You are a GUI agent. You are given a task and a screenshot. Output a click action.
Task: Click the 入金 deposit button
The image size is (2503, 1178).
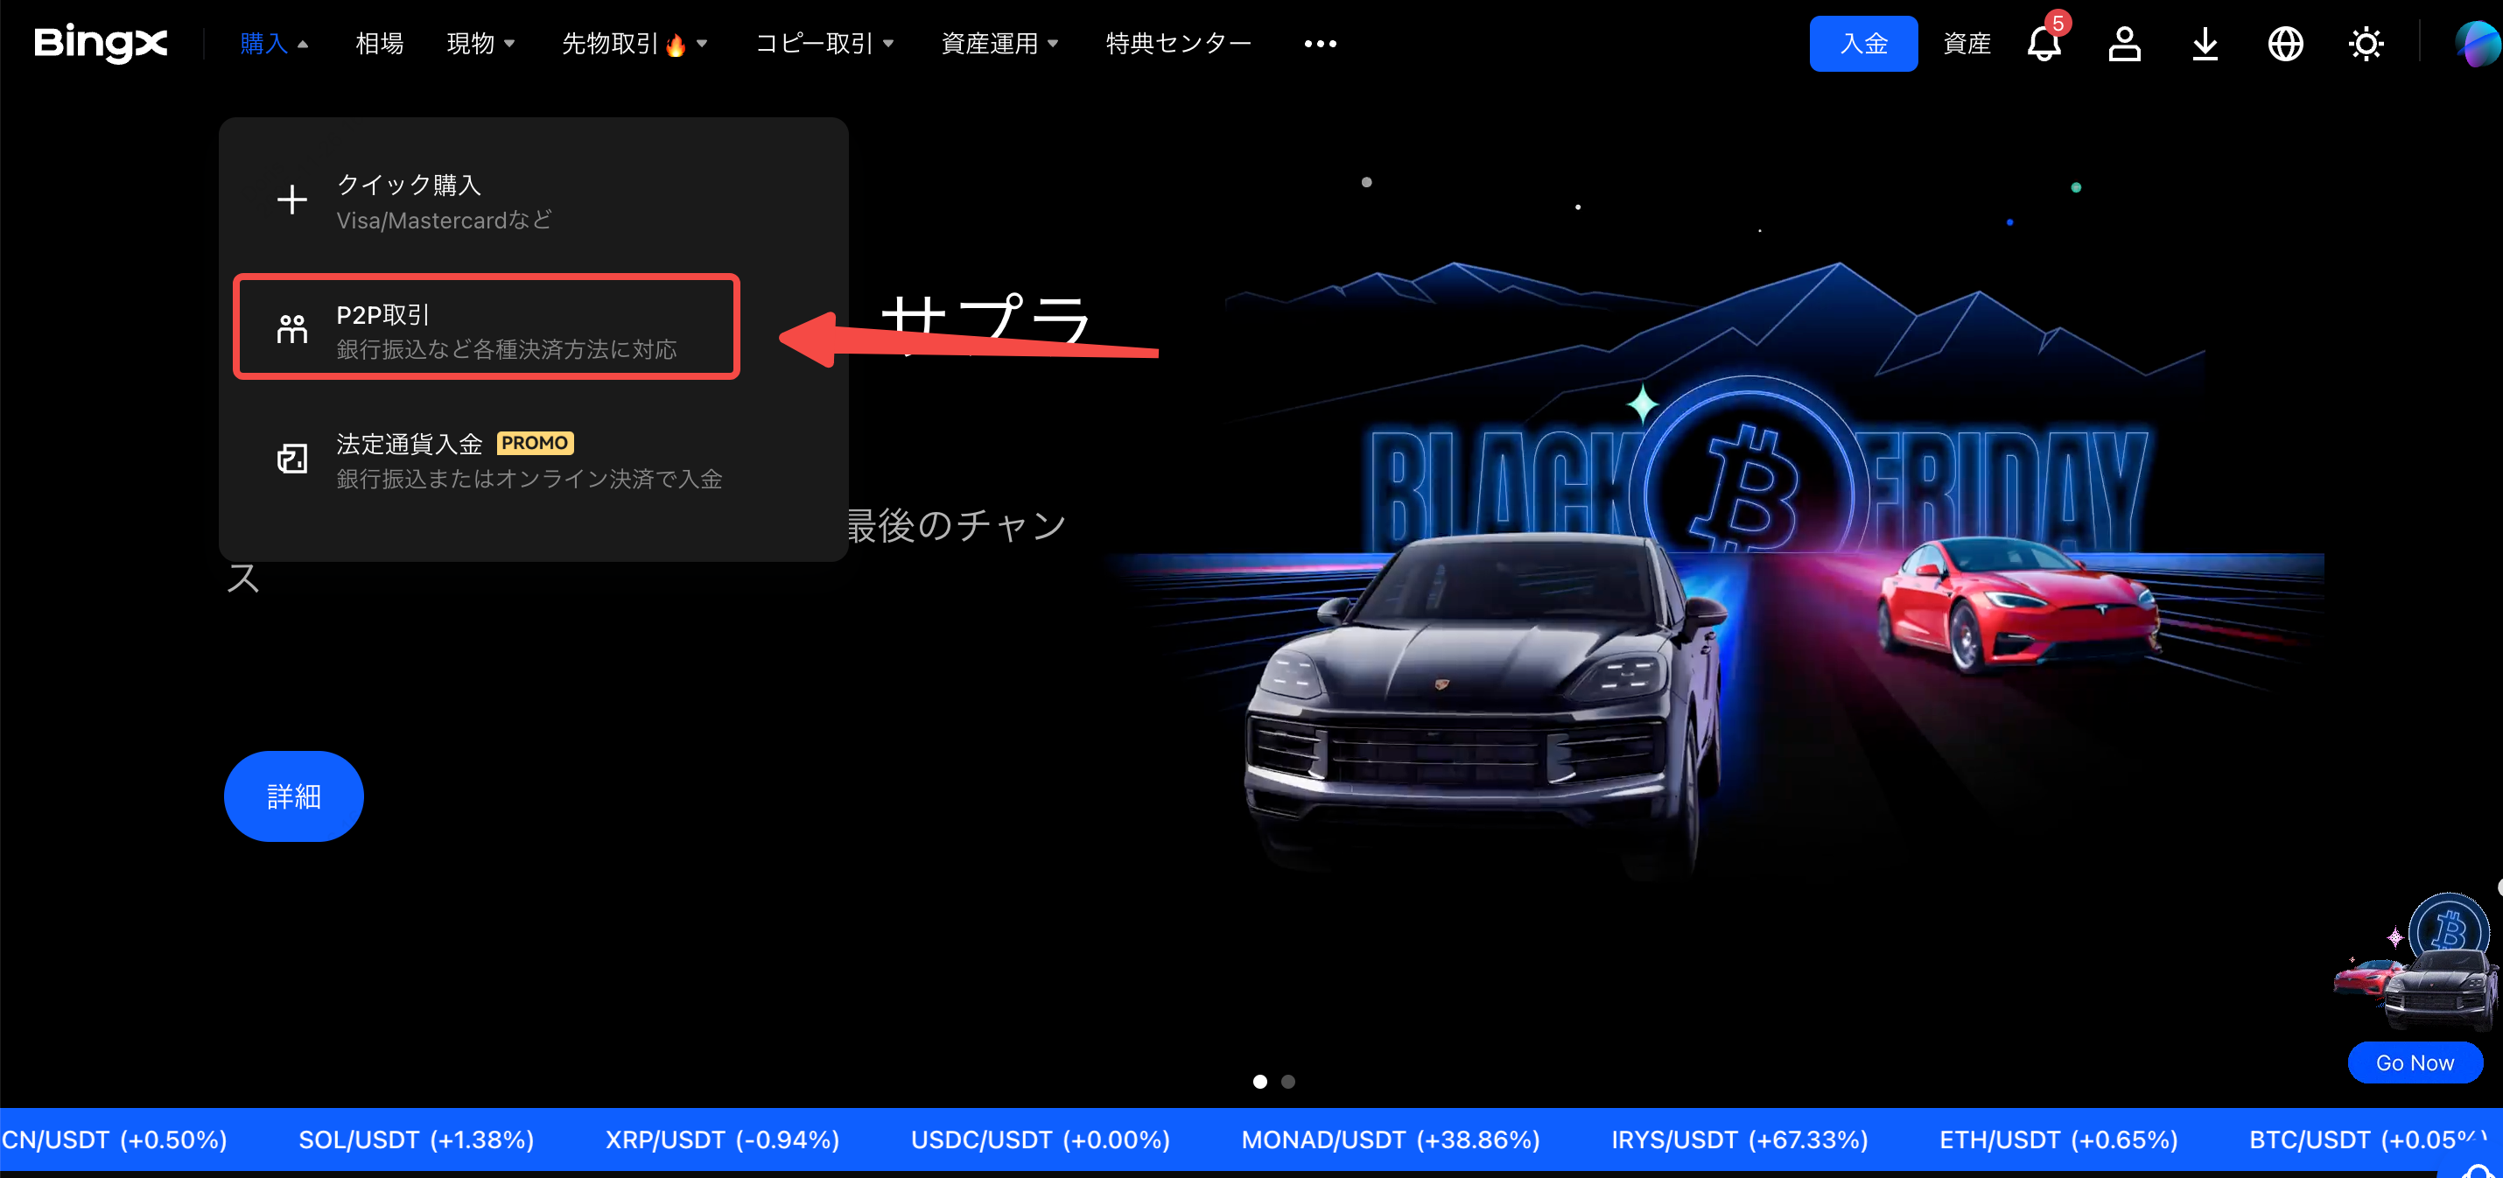1862,44
